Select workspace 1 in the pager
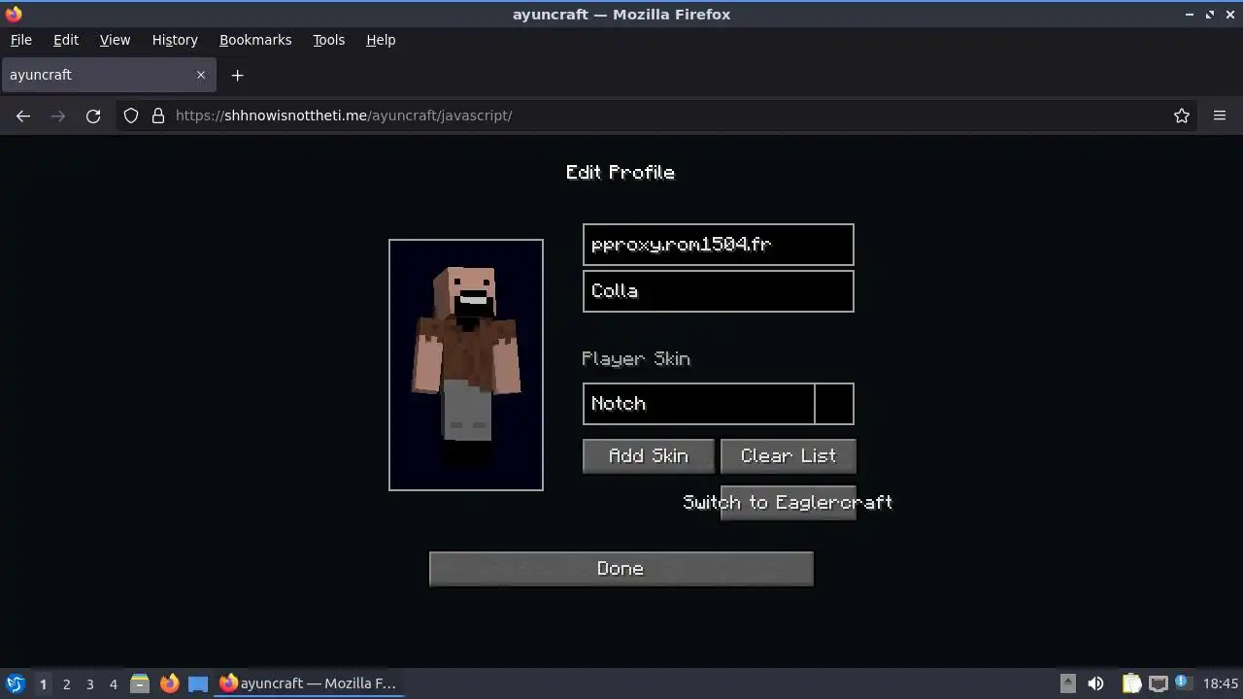Screen dimensions: 1243x699 pyautogui.click(x=43, y=683)
